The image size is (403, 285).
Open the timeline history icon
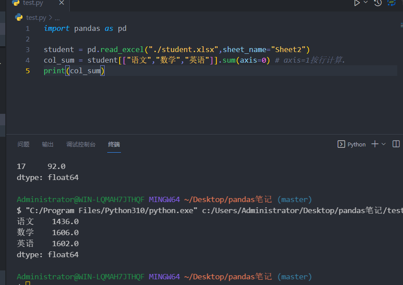[x=378, y=3]
